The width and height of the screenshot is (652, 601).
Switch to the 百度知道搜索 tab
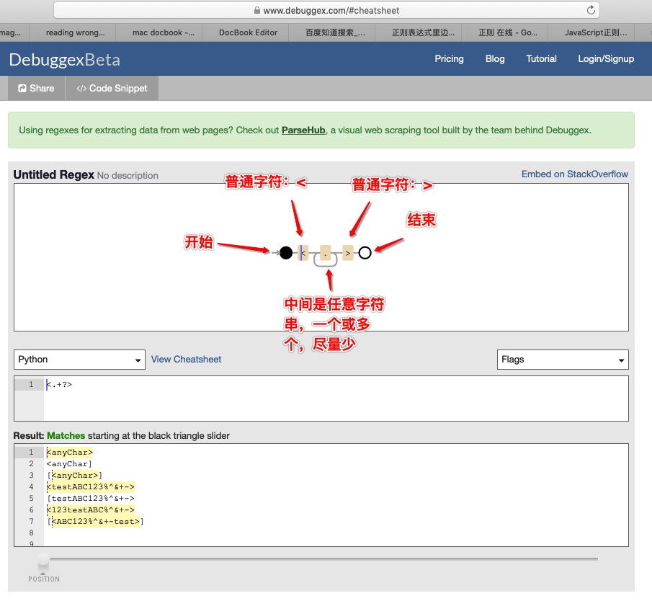(335, 32)
